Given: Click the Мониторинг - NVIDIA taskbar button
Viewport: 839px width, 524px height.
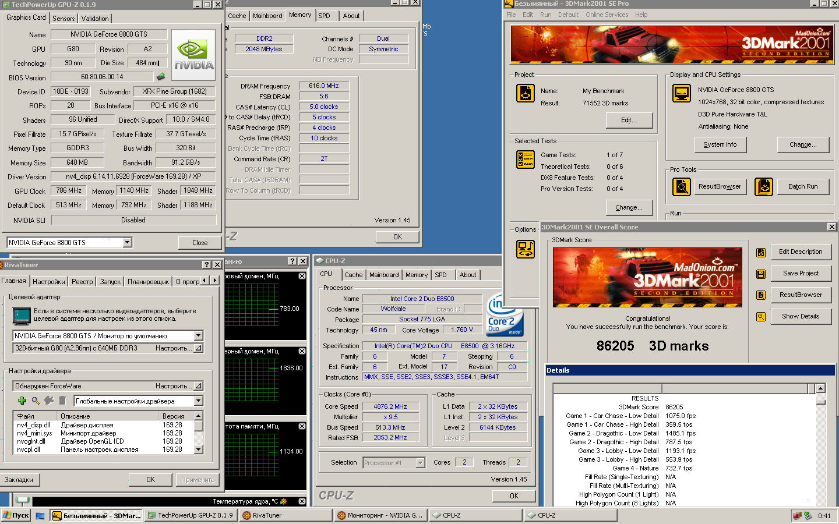Looking at the screenshot, I should pos(380,515).
